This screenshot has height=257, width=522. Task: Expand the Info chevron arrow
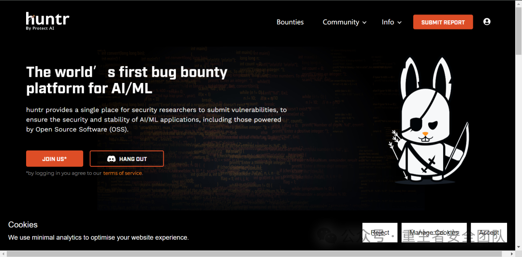(x=400, y=23)
